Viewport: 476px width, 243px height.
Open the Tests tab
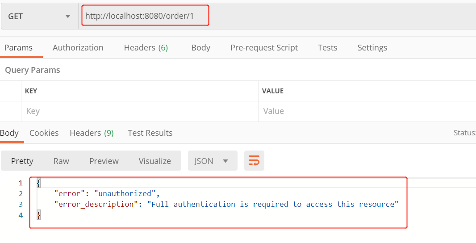(x=328, y=48)
